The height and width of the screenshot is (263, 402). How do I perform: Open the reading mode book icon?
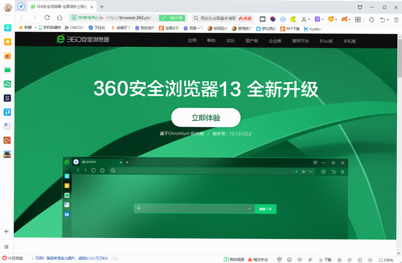[x=262, y=19]
